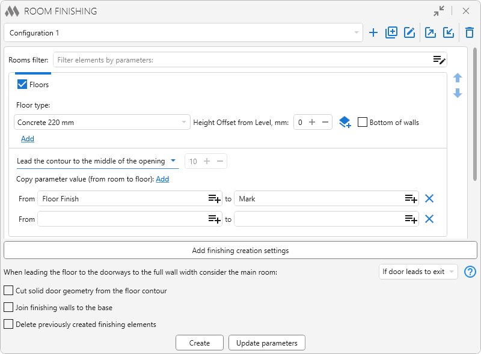The width and height of the screenshot is (481, 354).
Task: Collapse the Room Finishing window
Action: pos(439,11)
